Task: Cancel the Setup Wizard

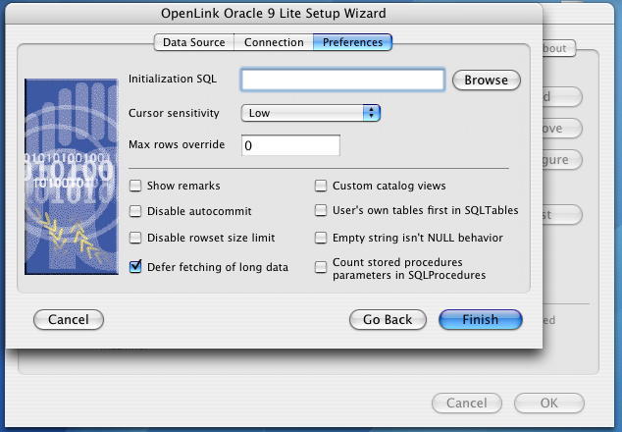Action: point(69,320)
